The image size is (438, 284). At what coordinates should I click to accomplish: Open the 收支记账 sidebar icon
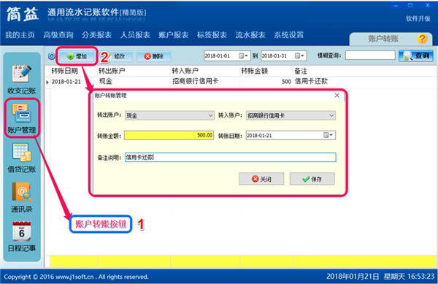click(x=21, y=79)
